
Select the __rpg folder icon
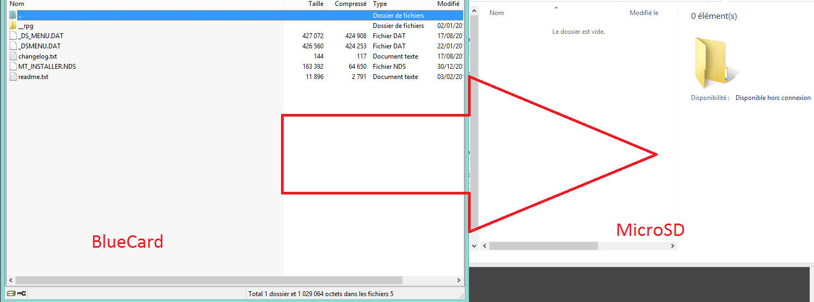(13, 26)
